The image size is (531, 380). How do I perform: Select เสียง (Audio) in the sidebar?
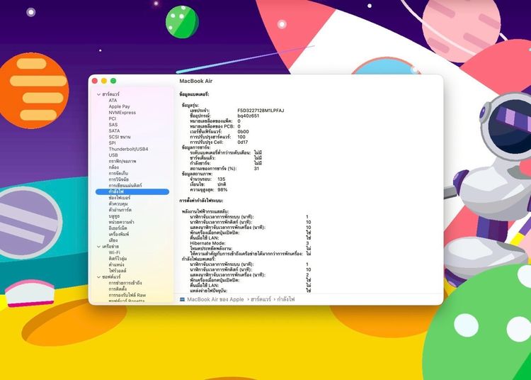point(113,240)
